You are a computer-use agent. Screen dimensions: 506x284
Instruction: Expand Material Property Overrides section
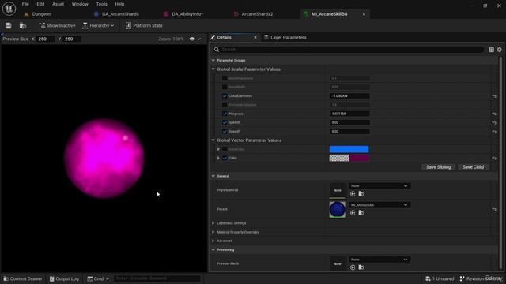[x=213, y=232]
